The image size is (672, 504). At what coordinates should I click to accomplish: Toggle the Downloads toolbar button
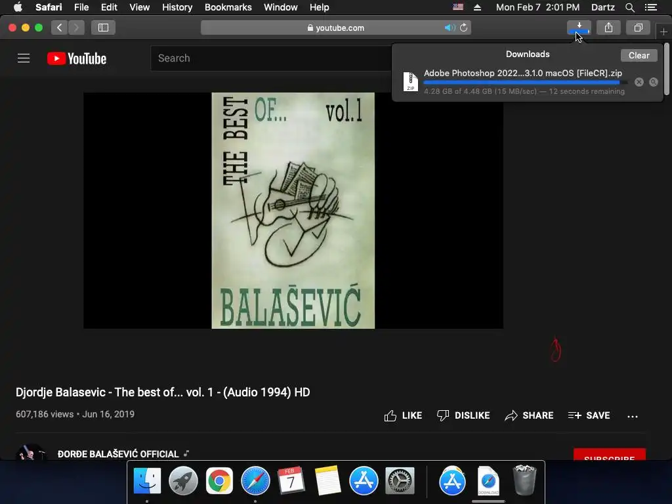(579, 28)
